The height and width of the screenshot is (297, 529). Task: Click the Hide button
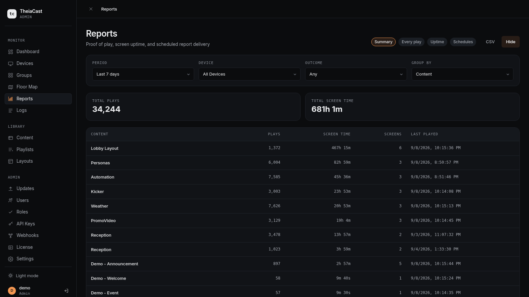[x=510, y=42]
